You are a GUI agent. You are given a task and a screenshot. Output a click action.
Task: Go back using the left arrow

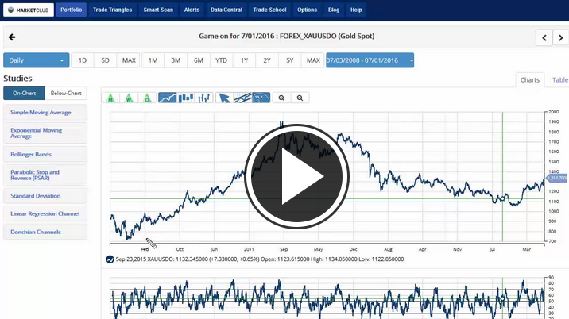click(12, 37)
